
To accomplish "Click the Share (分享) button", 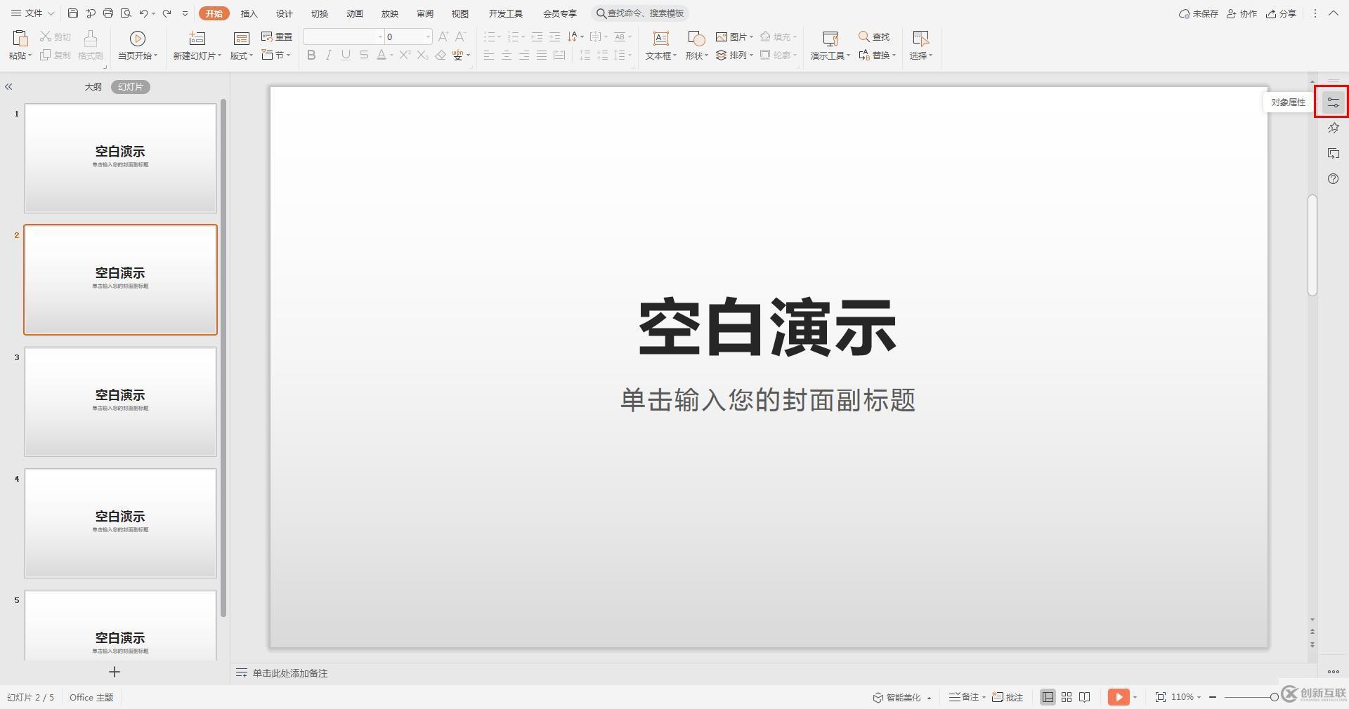I will (1281, 13).
